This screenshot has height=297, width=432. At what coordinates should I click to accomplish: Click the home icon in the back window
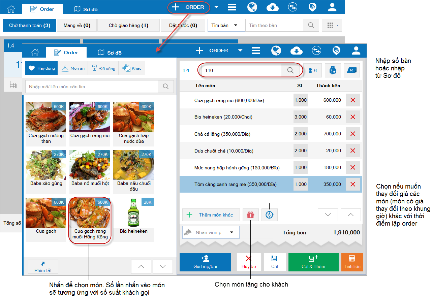tap(11, 9)
